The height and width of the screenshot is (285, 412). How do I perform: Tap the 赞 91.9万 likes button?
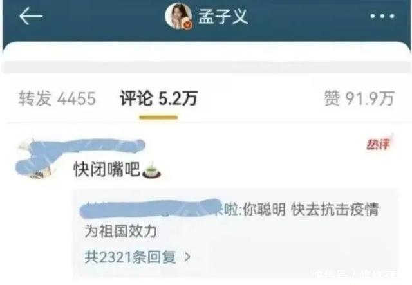pyautogui.click(x=359, y=98)
